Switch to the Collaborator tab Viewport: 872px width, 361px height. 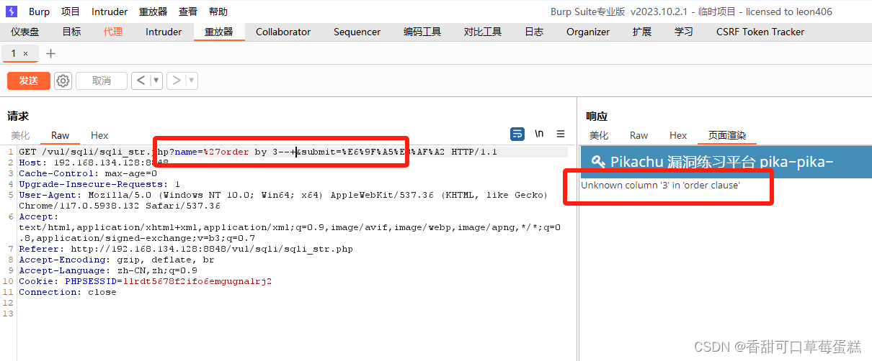coord(283,32)
